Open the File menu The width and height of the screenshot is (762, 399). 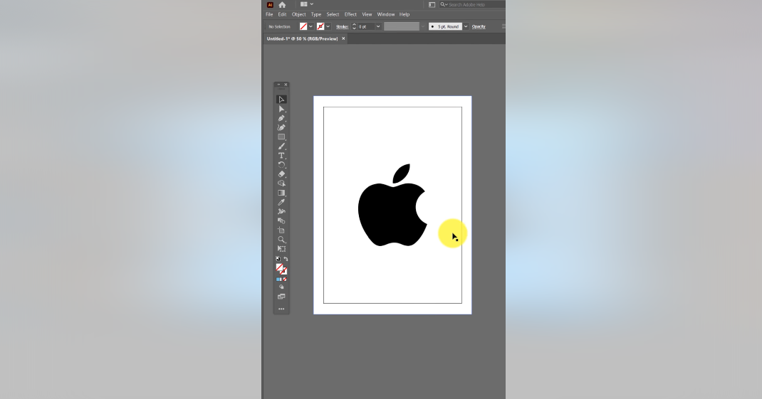(269, 14)
